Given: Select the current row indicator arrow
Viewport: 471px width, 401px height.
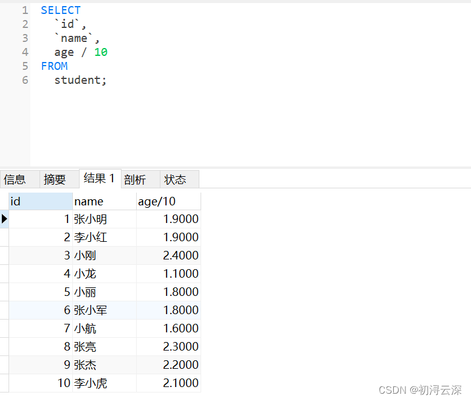Looking at the screenshot, I should tap(4, 219).
